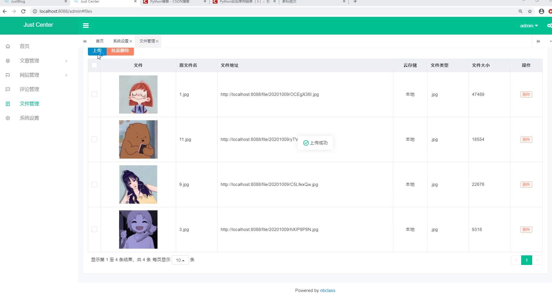This screenshot has height=294, width=552.
Task: Click the Just Center logo title
Action: click(38, 25)
